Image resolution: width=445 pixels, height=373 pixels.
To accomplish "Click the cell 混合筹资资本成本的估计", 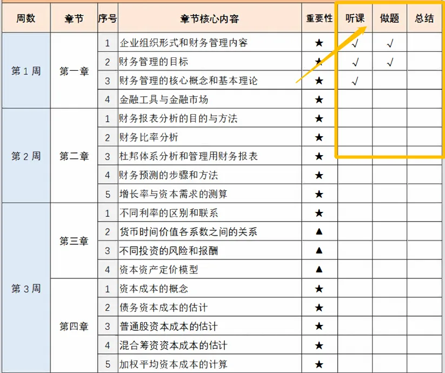I will (210, 345).
